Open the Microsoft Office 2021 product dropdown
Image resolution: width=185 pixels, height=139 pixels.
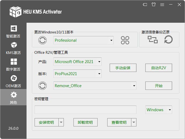(x=77, y=62)
